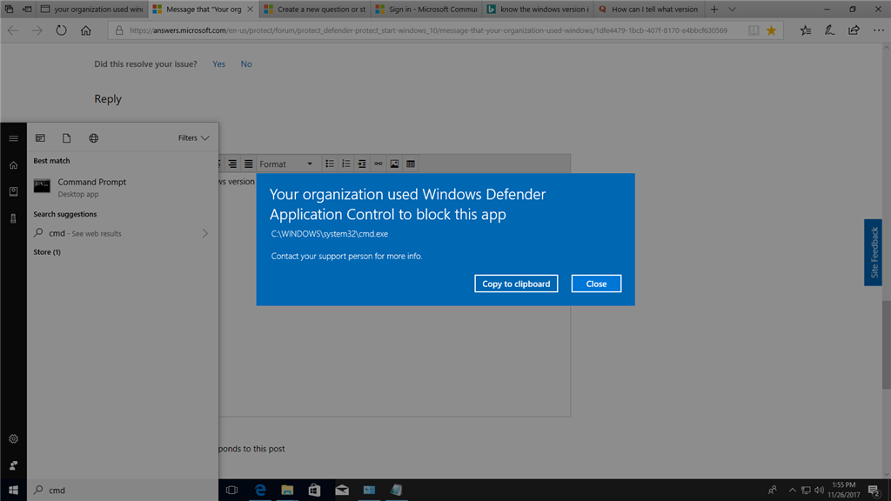Switch to 'How can I tell what version' tab
The image size is (891, 501).
pos(648,9)
